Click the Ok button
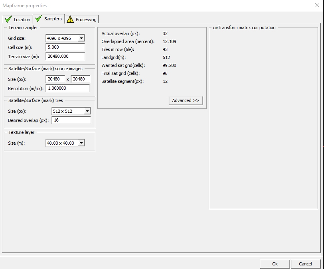Viewport: 324px width, 269px height. [275, 264]
